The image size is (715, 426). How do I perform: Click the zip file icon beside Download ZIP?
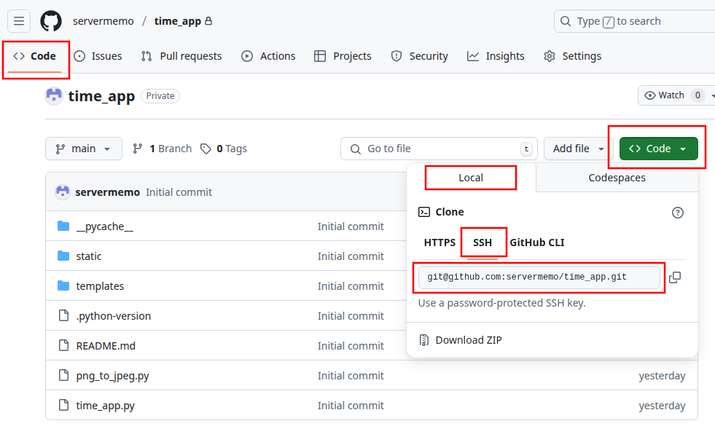[424, 340]
